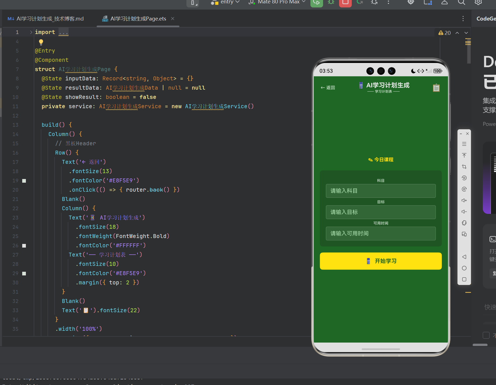Open the entry module configuration dropdown

(226, 2)
